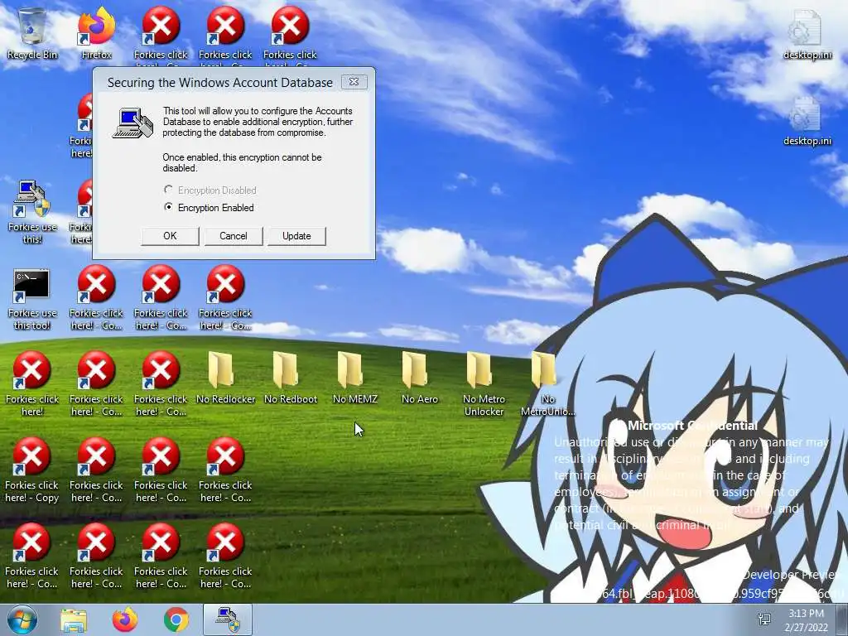Select the Firefox desktop shortcut

pyautogui.click(x=96, y=32)
